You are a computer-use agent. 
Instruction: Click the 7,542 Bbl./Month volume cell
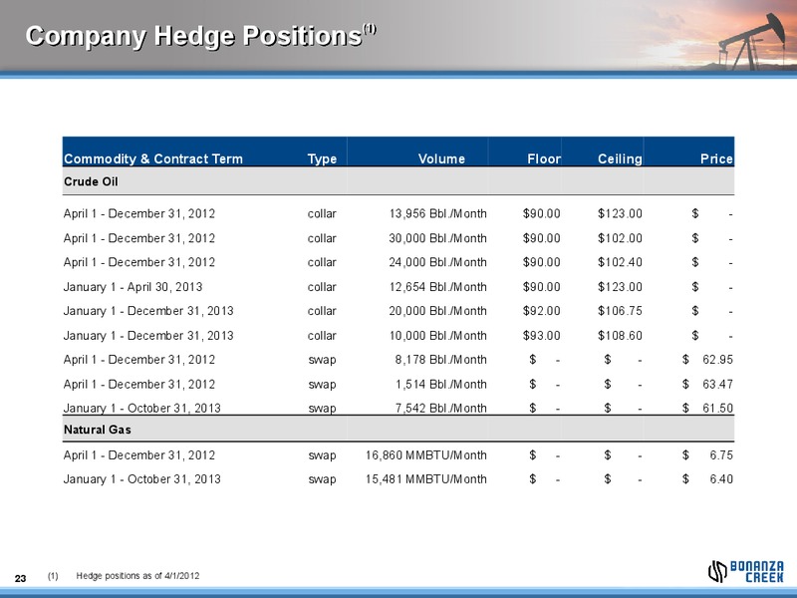click(440, 408)
